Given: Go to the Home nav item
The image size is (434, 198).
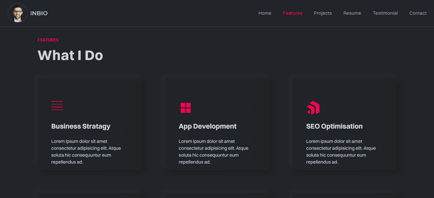Looking at the screenshot, I should 265,13.
